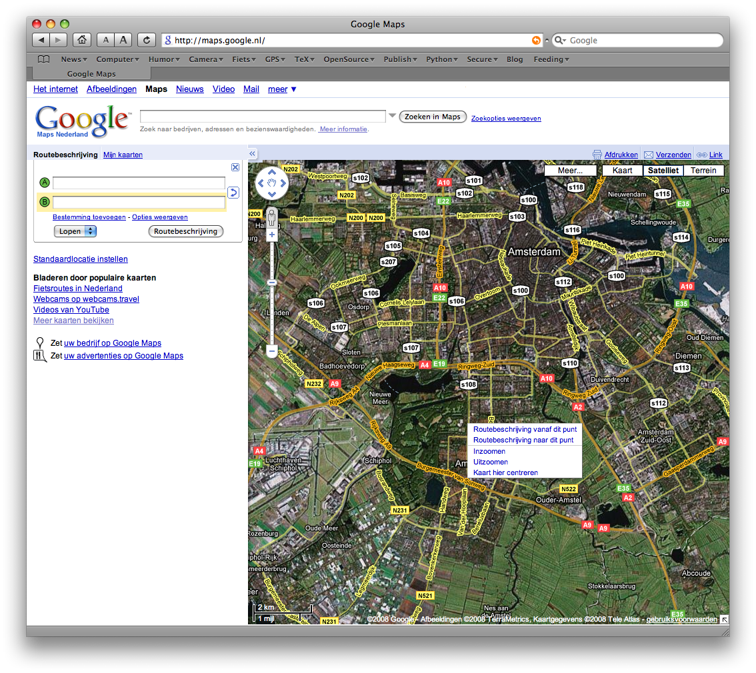Select Uitzoomen from the context menu

[491, 462]
